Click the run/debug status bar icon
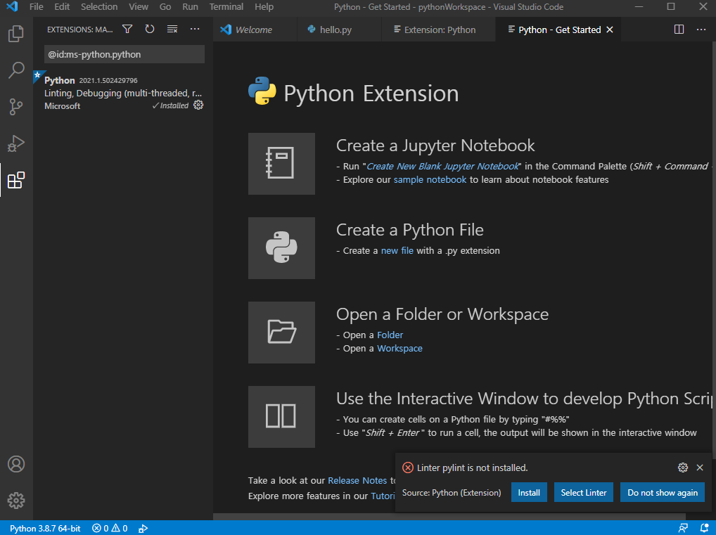Image resolution: width=716 pixels, height=535 pixels. click(143, 528)
